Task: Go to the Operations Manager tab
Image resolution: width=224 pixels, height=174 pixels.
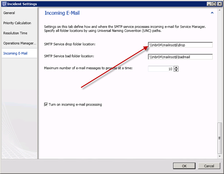Action: point(20,43)
